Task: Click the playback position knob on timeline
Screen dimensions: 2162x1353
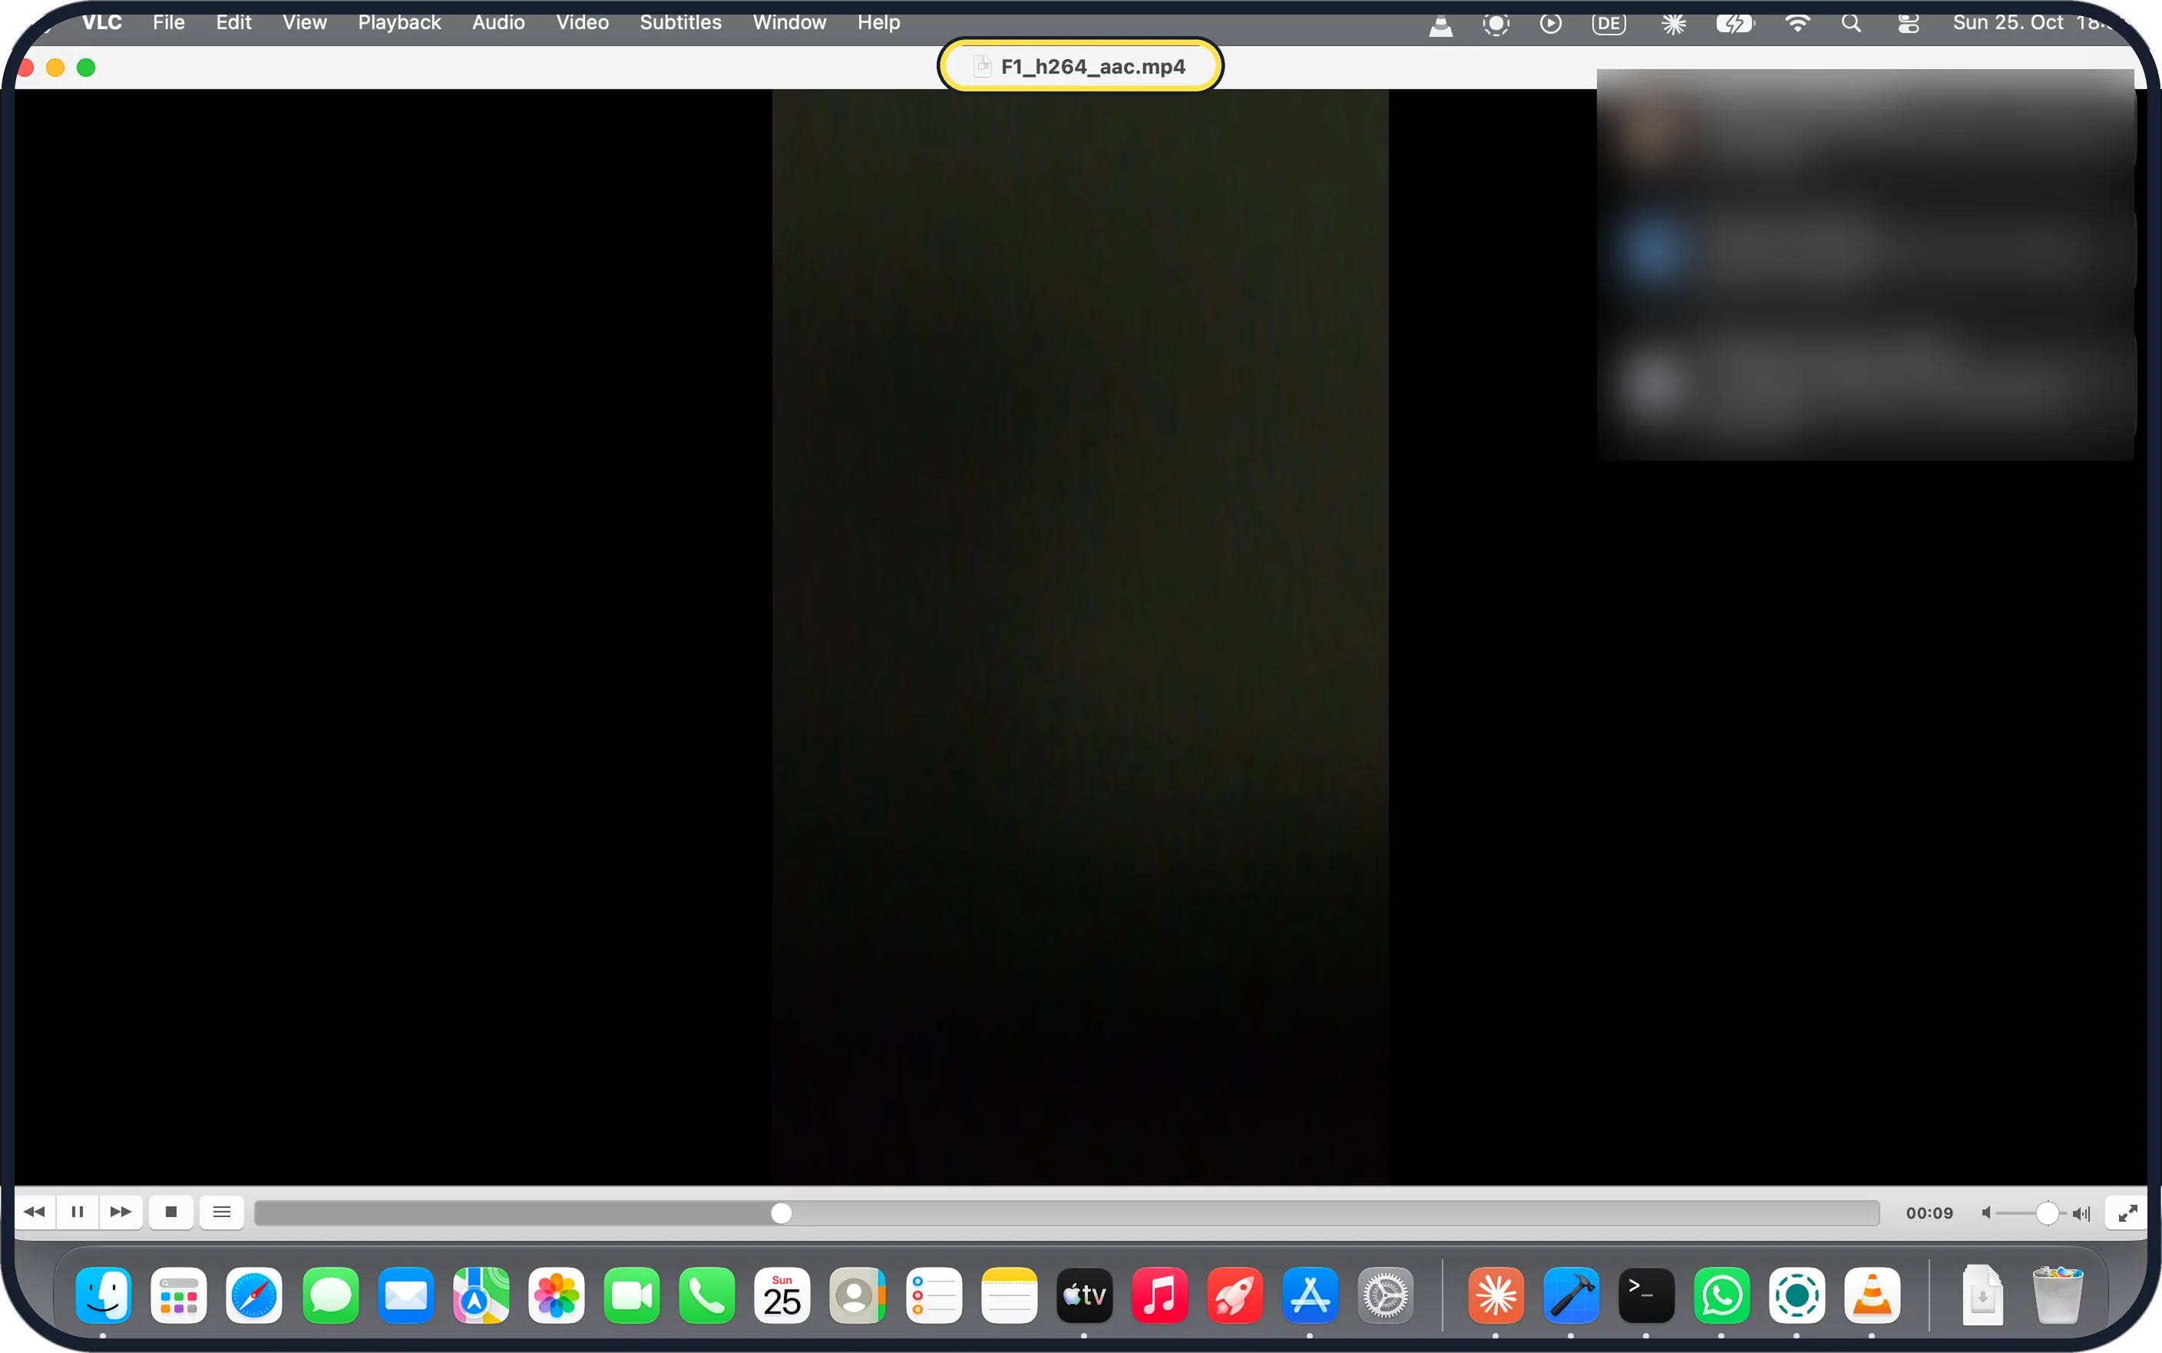Action: click(x=781, y=1212)
